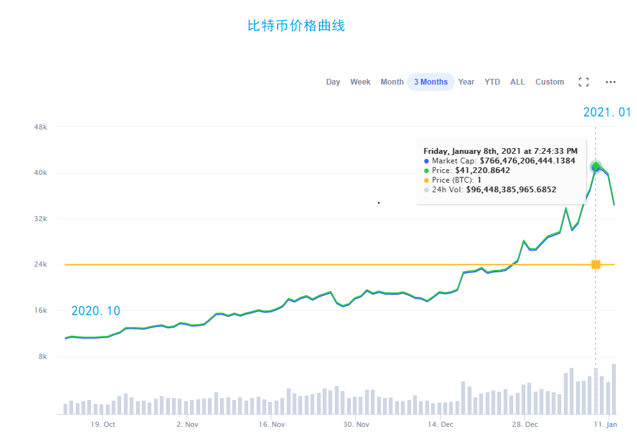Click the 2021.01 annotation label
Viewport: 637px width, 432px height.
[x=607, y=112]
